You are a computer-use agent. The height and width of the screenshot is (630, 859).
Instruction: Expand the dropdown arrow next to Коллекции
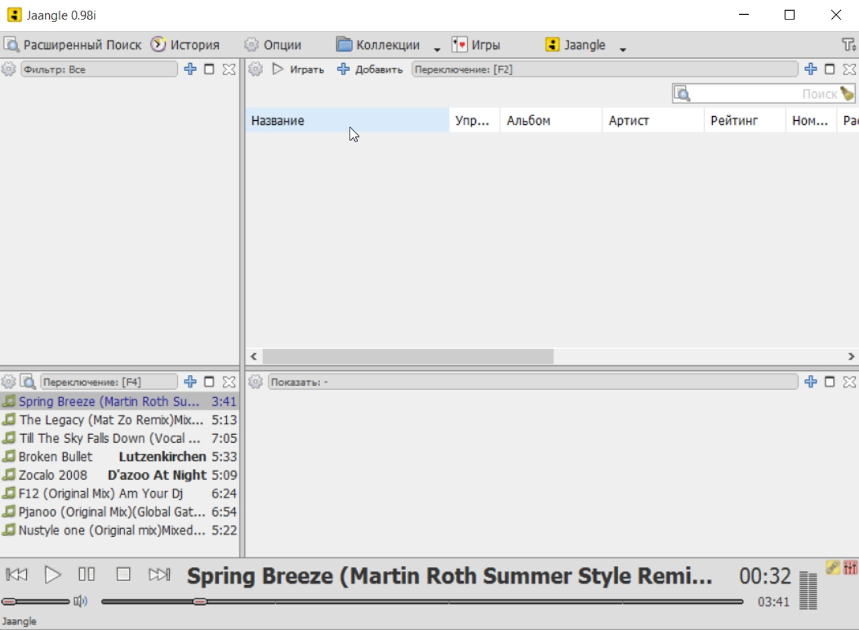pos(437,49)
